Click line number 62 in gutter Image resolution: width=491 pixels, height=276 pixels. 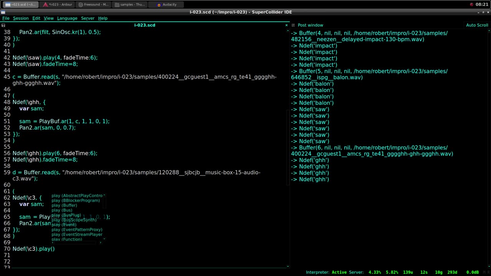7,198
